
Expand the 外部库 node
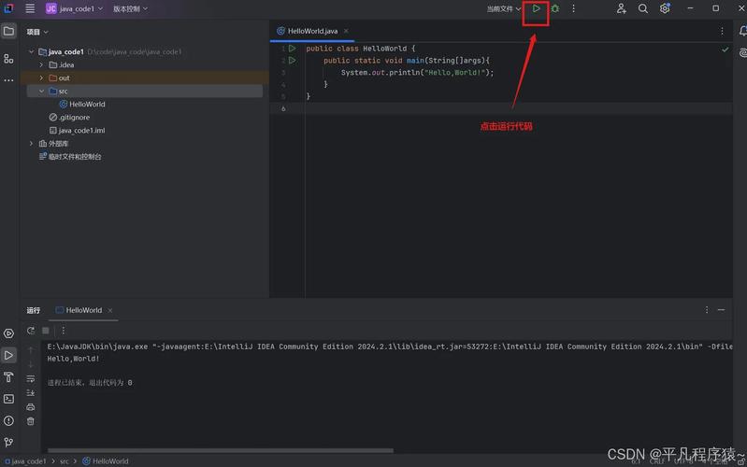[x=32, y=143]
